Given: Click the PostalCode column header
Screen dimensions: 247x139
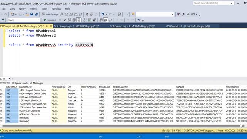Looking at the screenshot, I should pos(105,86).
